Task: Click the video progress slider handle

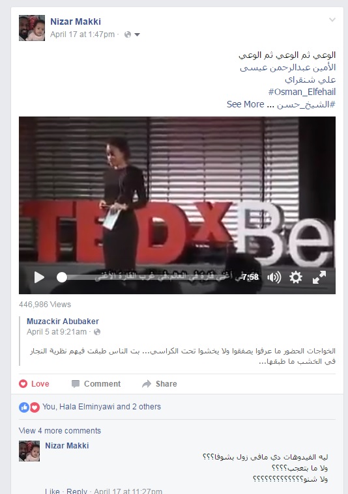Action: [x=62, y=277]
